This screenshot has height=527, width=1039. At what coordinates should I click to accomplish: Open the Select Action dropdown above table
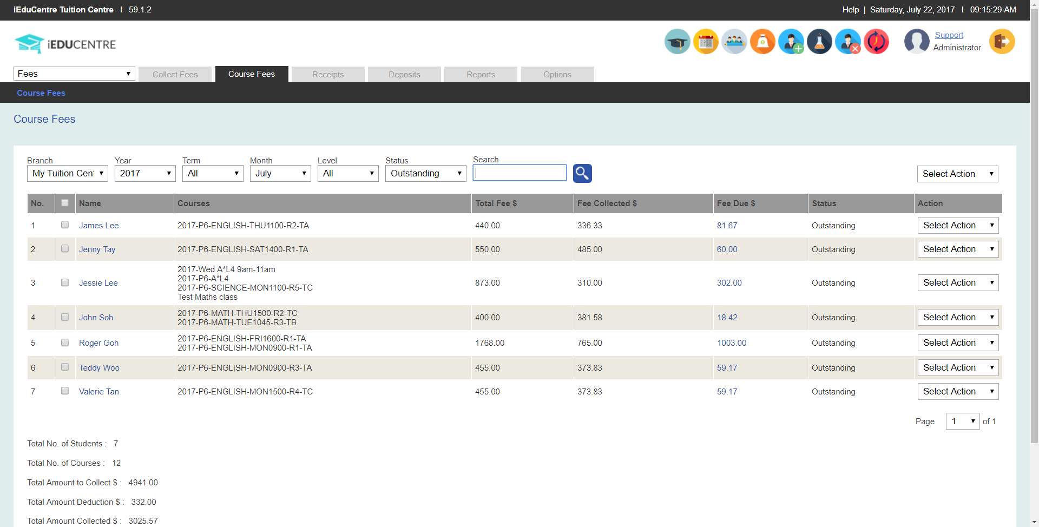pyautogui.click(x=958, y=174)
